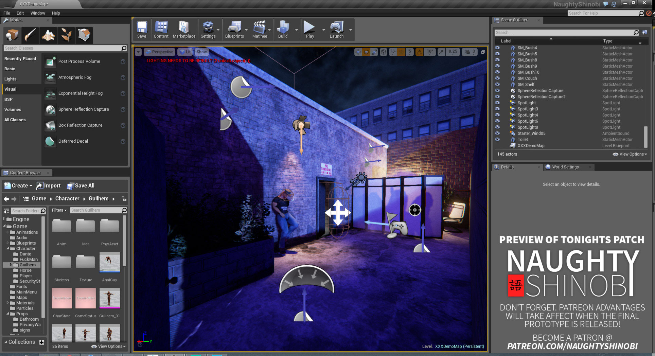Click the Save toolbar icon

[x=142, y=30]
